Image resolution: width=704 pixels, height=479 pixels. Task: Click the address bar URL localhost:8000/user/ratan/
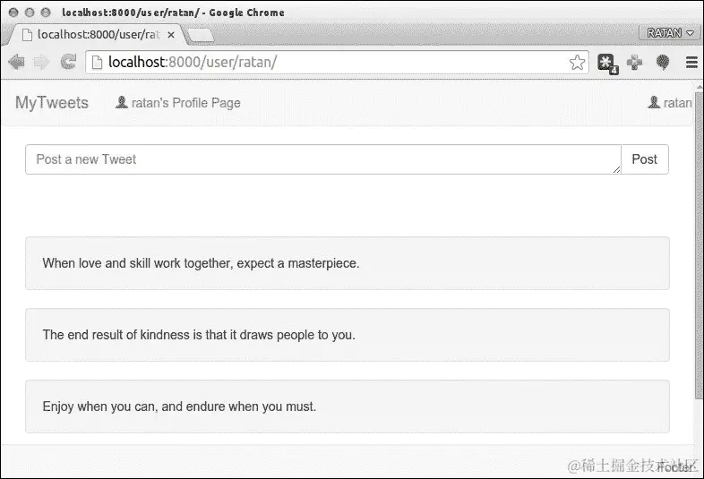tap(193, 62)
